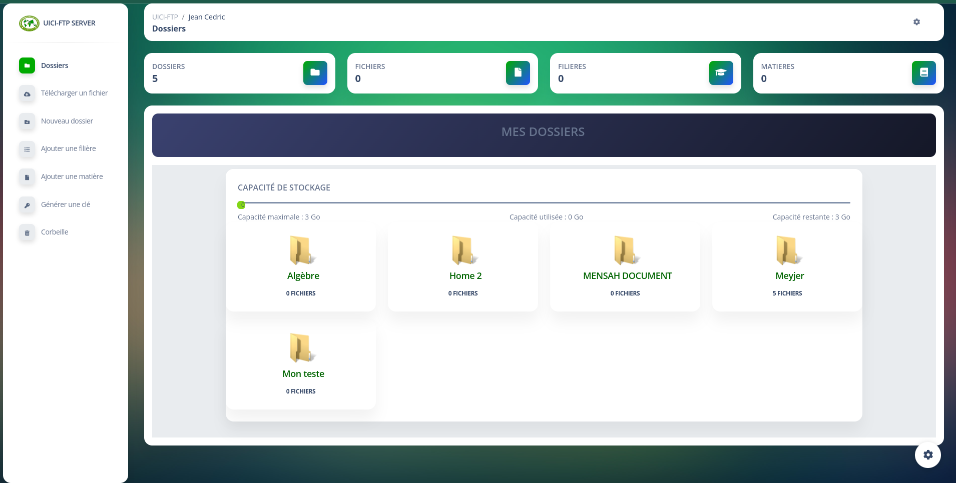This screenshot has height=483, width=956.
Task: Select the Ajouter une filière list icon
Action: (27, 149)
